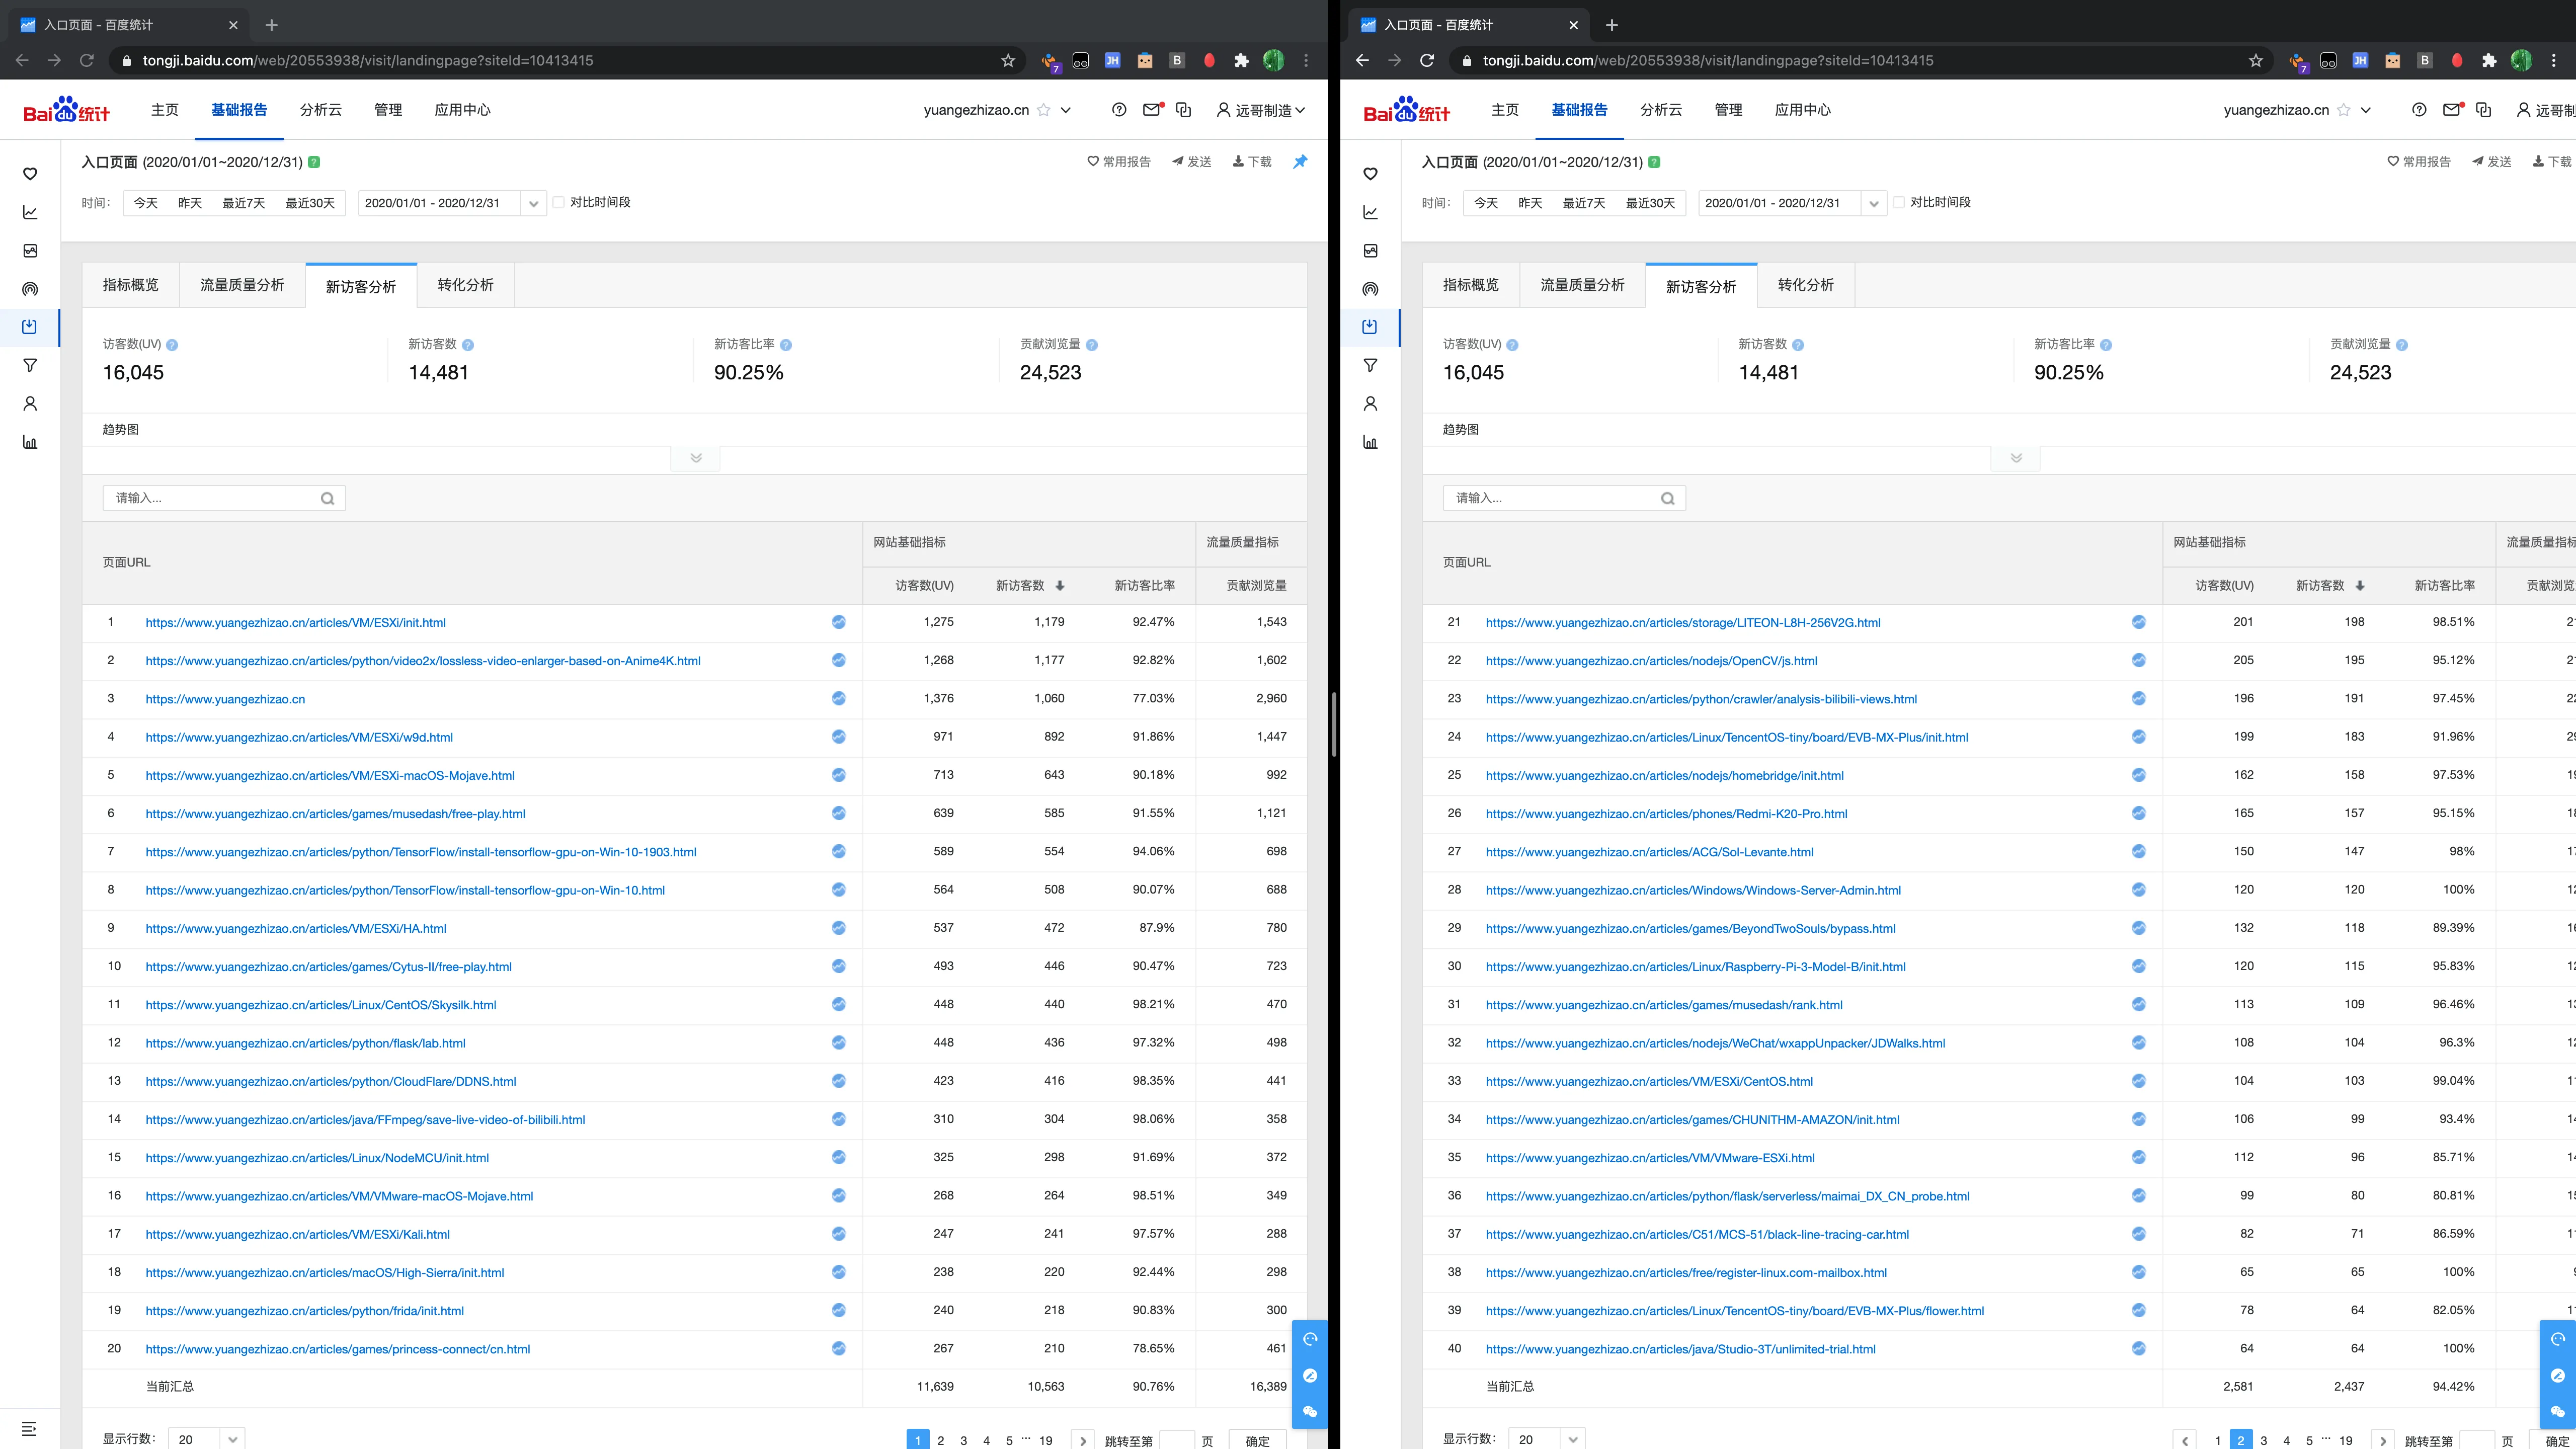Bookmark page with star in left address bar
Image resolution: width=2576 pixels, height=1449 pixels.
click(1008, 61)
